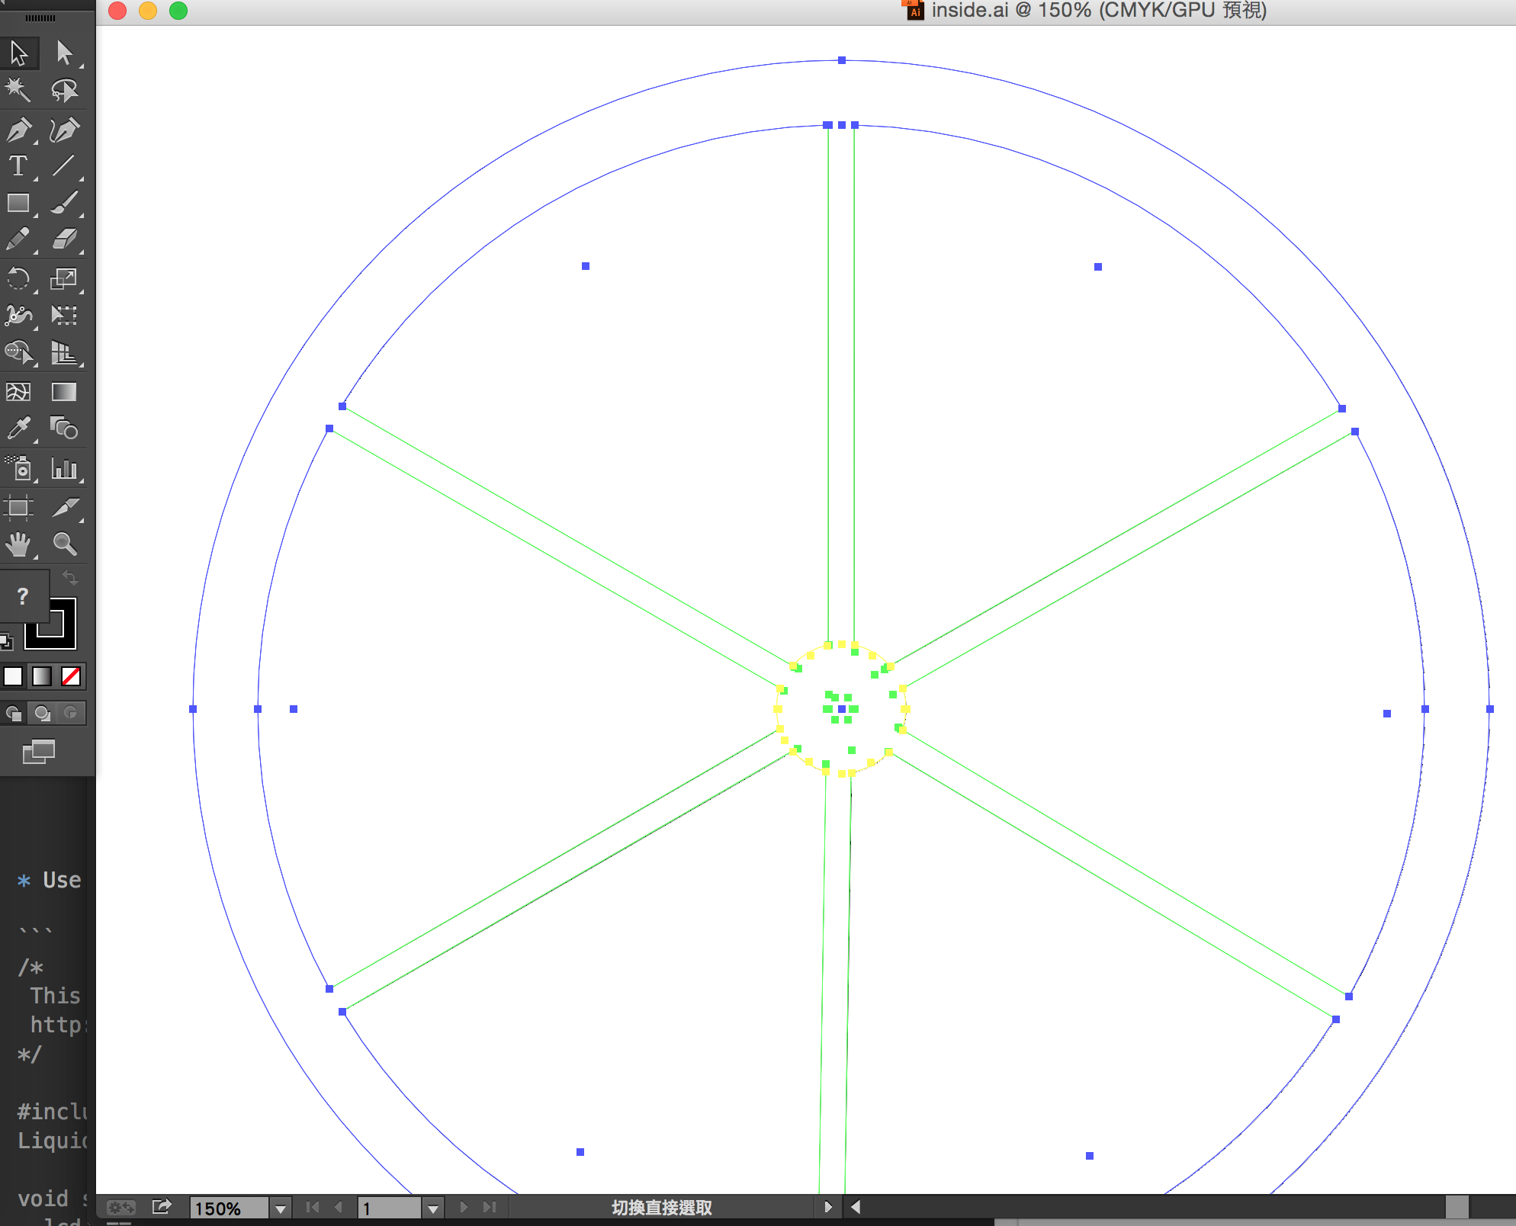Click "Use" text in background code editor

pos(62,880)
